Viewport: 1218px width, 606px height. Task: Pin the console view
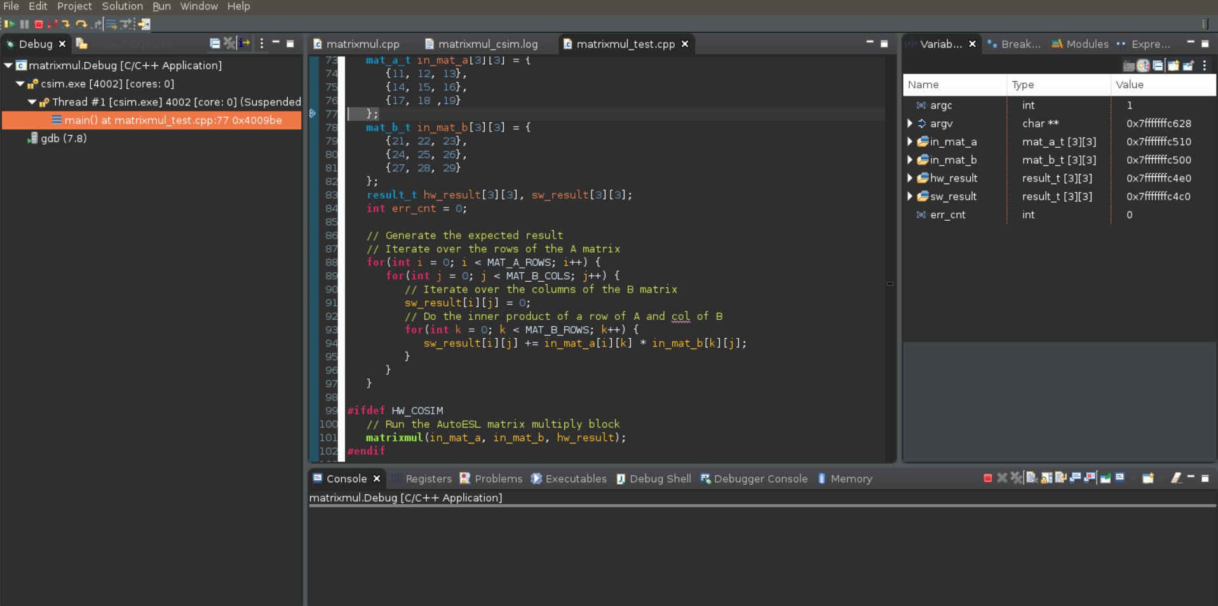pos(1105,478)
